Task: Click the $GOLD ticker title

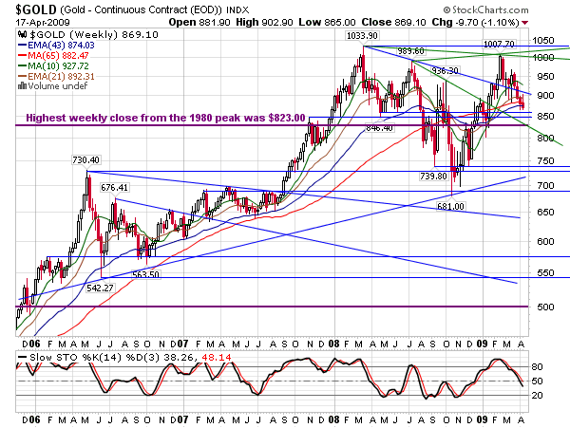Action: (36, 9)
